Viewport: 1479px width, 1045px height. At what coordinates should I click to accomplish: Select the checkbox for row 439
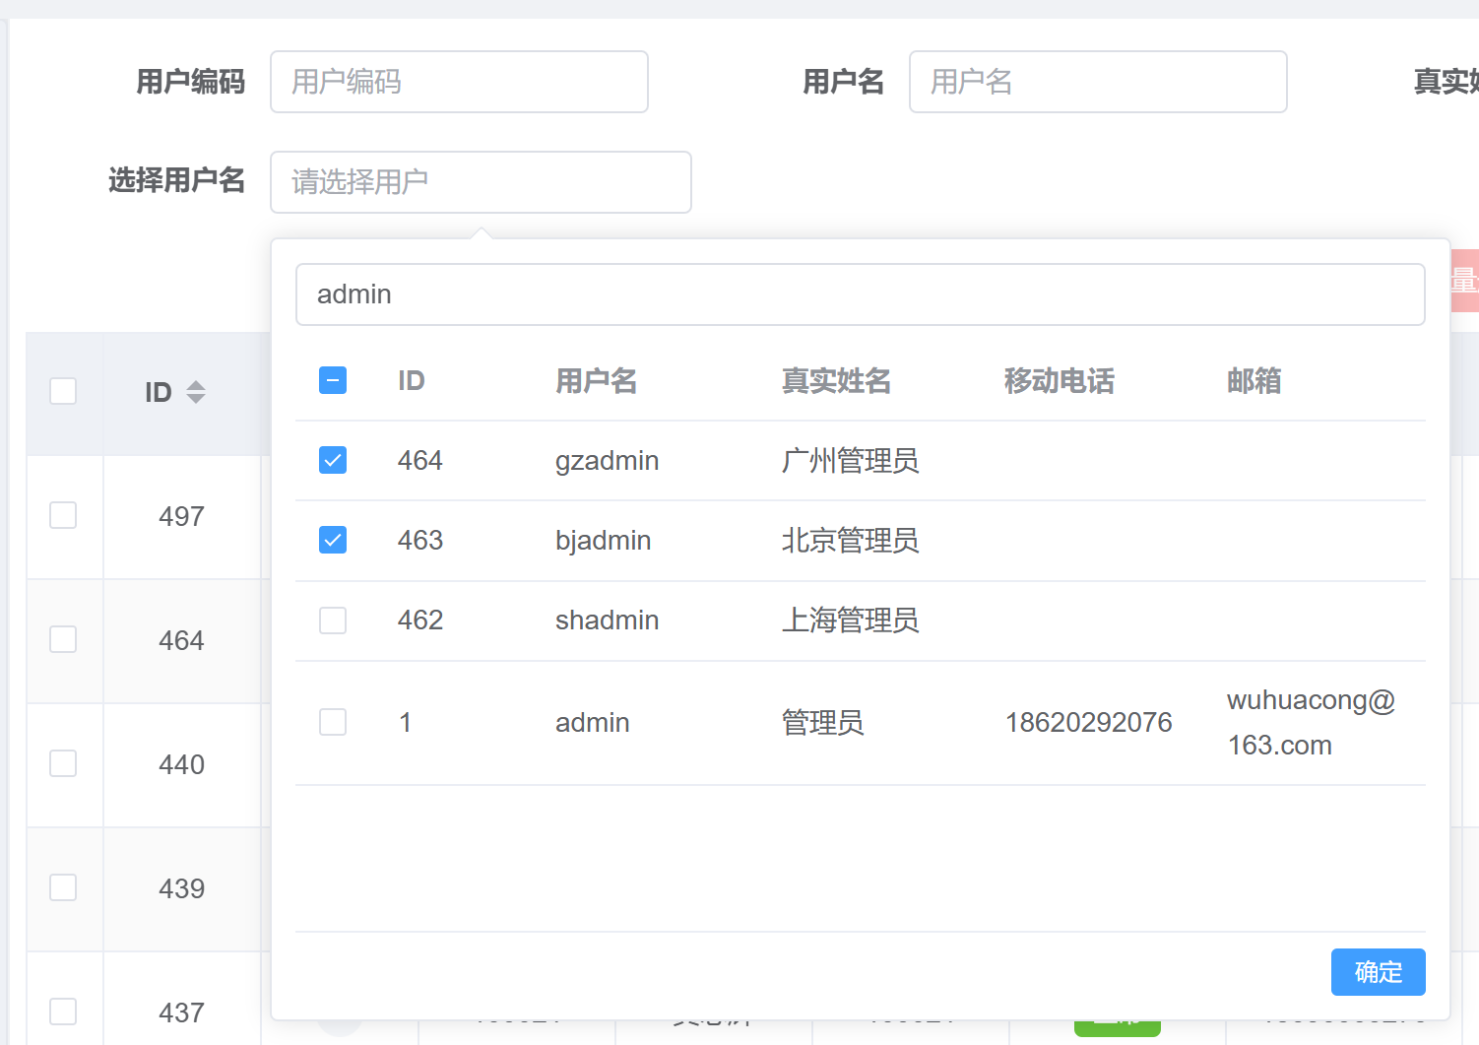(x=63, y=886)
